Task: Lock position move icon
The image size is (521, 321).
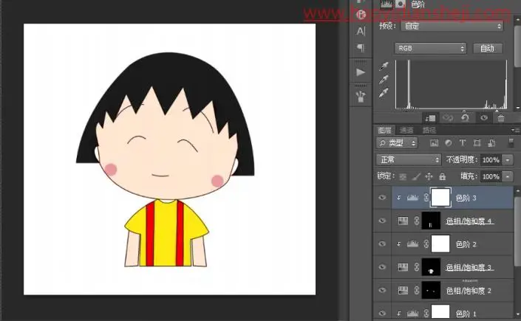Action: tap(429, 176)
